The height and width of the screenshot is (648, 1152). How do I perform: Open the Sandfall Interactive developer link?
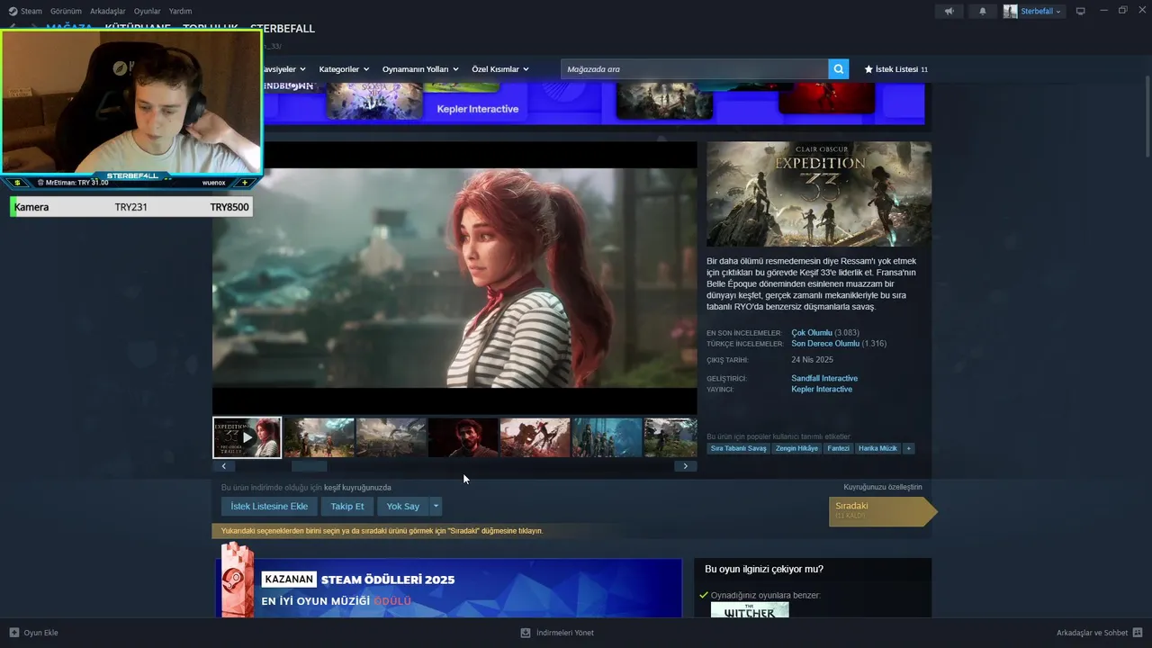(824, 378)
